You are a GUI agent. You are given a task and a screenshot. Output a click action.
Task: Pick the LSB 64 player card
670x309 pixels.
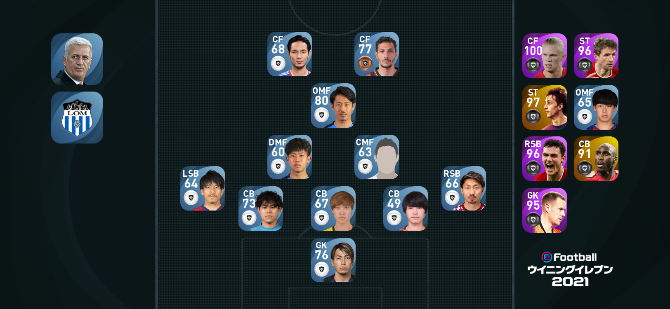[203, 188]
